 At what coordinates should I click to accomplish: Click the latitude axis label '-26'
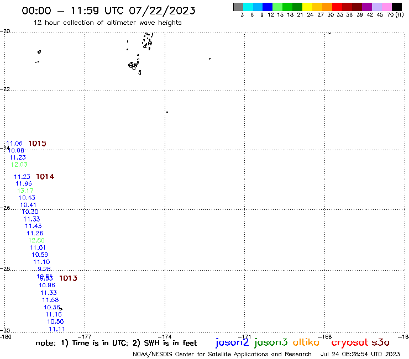click(x=5, y=208)
